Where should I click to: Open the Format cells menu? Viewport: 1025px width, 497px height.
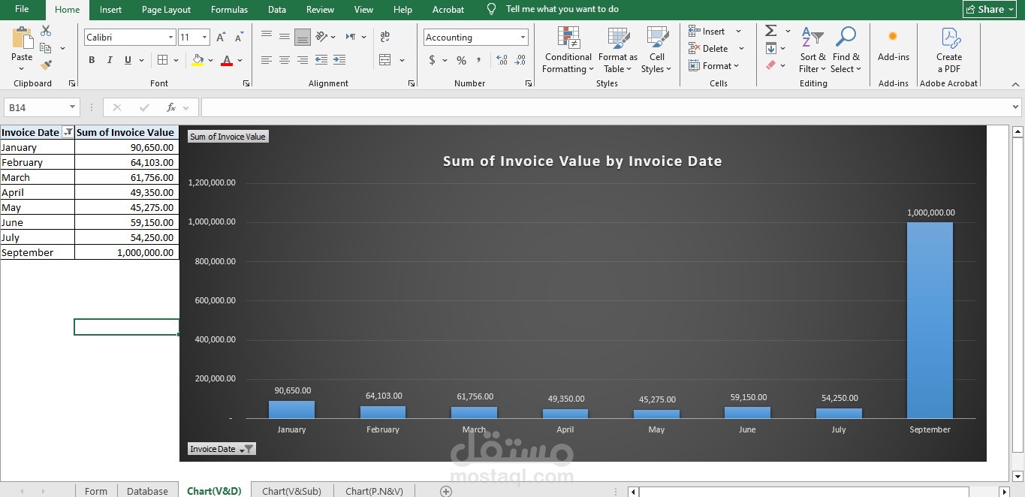coord(713,65)
